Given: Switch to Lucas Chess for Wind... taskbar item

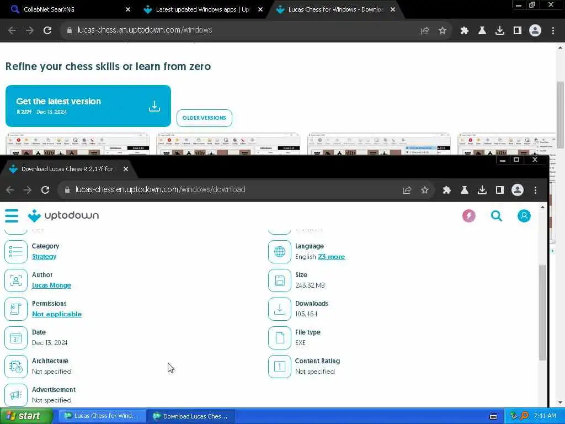Looking at the screenshot, I should [102, 416].
